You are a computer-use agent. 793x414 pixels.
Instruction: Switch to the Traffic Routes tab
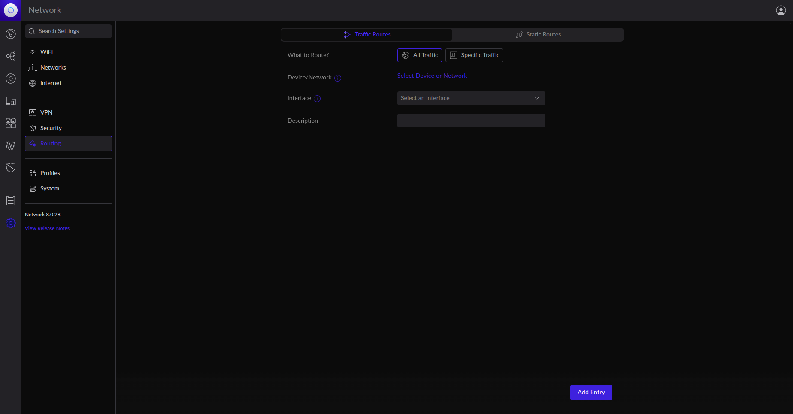point(367,35)
